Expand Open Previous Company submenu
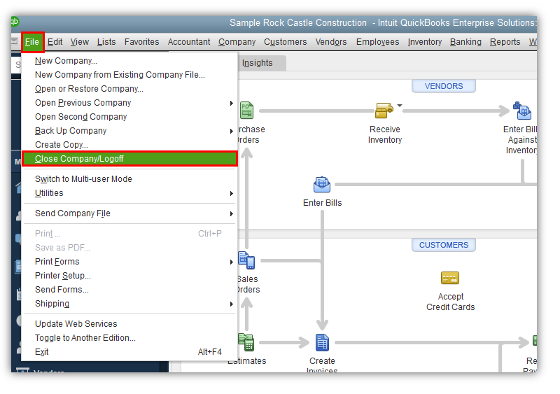This screenshot has height=394, width=560. pyautogui.click(x=129, y=103)
